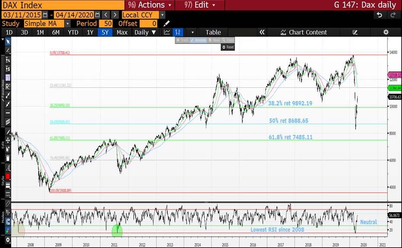This screenshot has width=402, height=248.
Task: Open the text font style tool
Action: (x=8, y=168)
